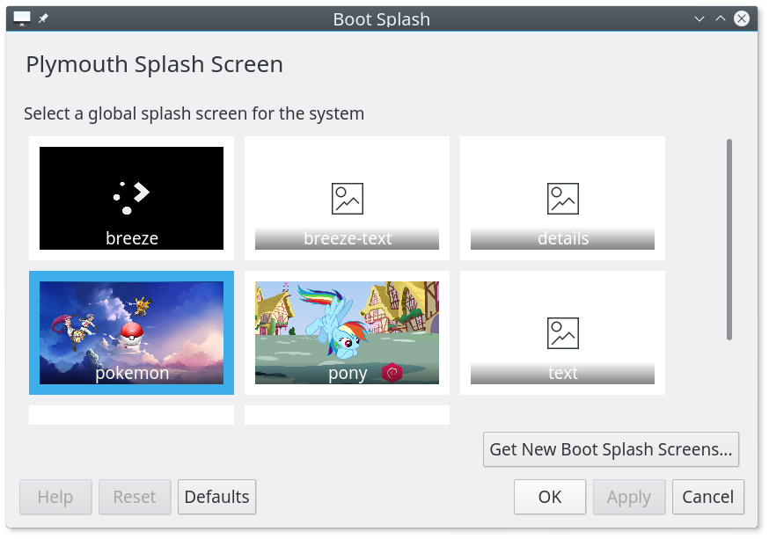Image resolution: width=769 pixels, height=539 pixels.
Task: Select the pony splash screen thumbnail
Action: coord(347,332)
